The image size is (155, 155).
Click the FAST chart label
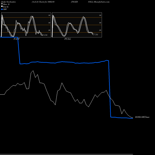click(x=16, y=39)
